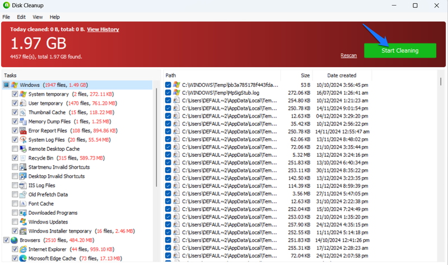Uncheck the User temporary checkbox

(x=15, y=103)
